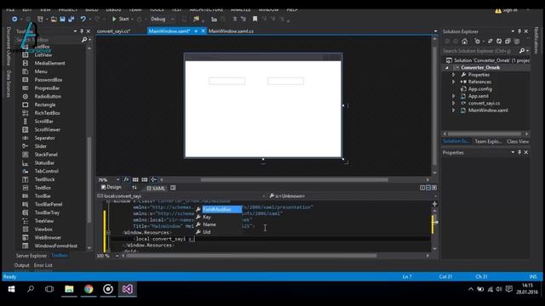The image size is (545, 306).
Task: Click the Toolbox search magnifier icon
Action: click(84, 40)
